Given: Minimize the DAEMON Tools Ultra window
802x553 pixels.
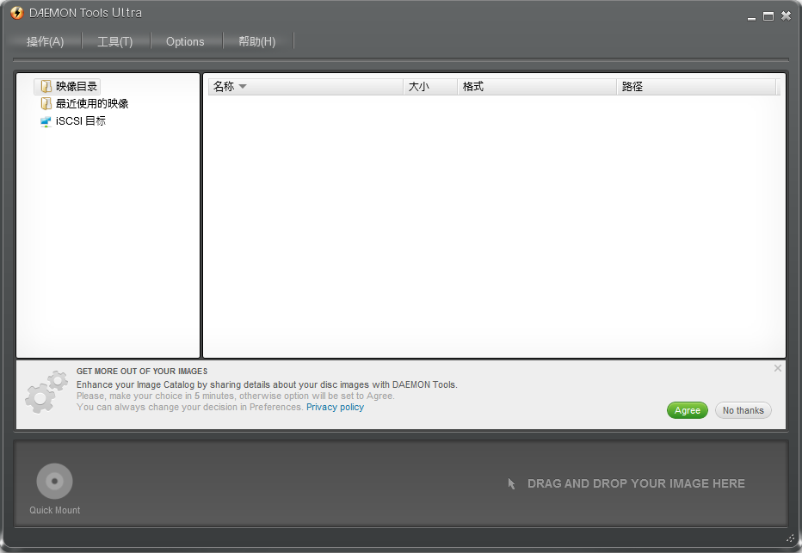Looking at the screenshot, I should pyautogui.click(x=751, y=17).
